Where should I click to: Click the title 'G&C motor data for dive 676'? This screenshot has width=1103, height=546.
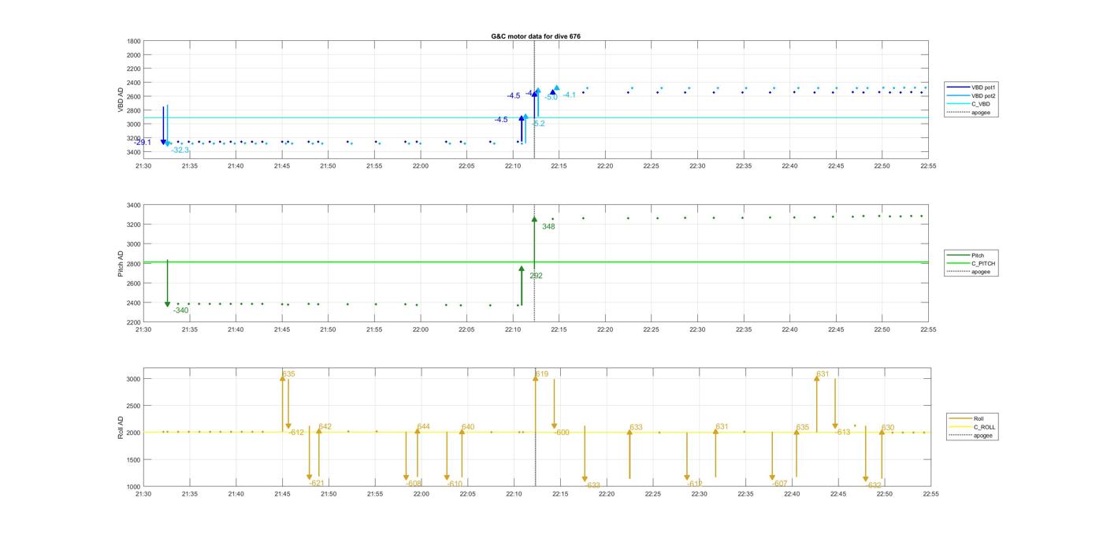(536, 36)
